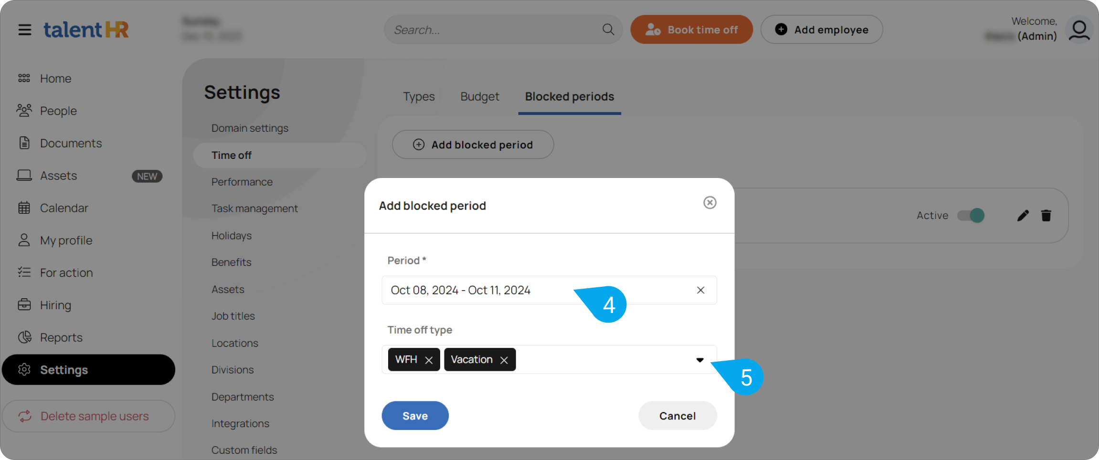Save the blocked period

415,416
